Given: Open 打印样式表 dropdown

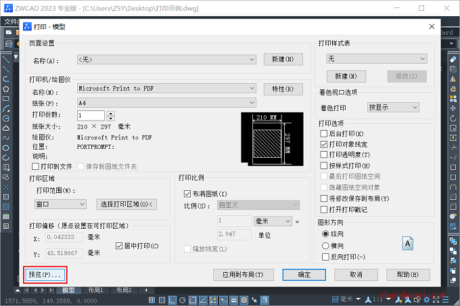Looking at the screenshot, I should 377,59.
